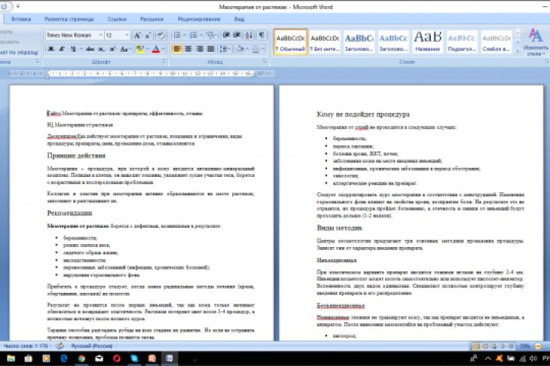Open the Рецензирование ribbon tab

(x=199, y=19)
